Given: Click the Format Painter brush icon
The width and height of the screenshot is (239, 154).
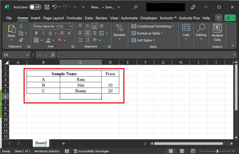Looking at the screenshot, I should (x=21, y=40).
